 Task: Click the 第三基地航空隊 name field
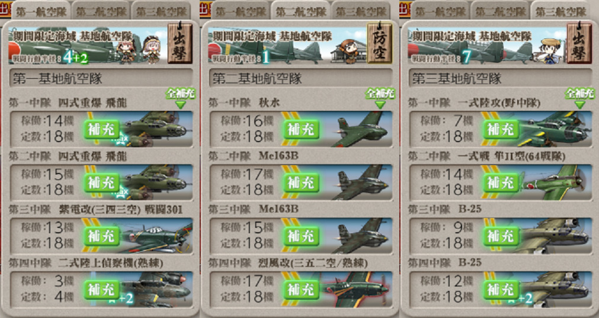(501, 78)
